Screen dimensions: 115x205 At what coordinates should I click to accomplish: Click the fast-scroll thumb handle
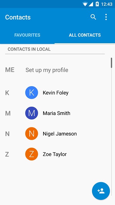pyautogui.click(x=111, y=63)
